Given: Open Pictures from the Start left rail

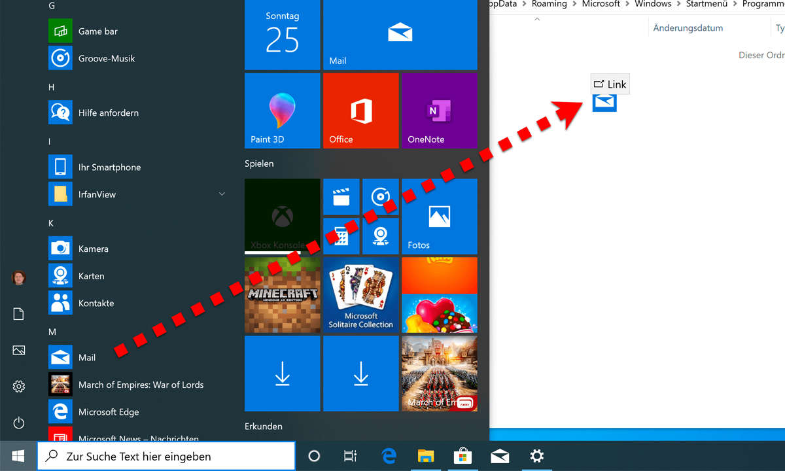Looking at the screenshot, I should (x=19, y=351).
